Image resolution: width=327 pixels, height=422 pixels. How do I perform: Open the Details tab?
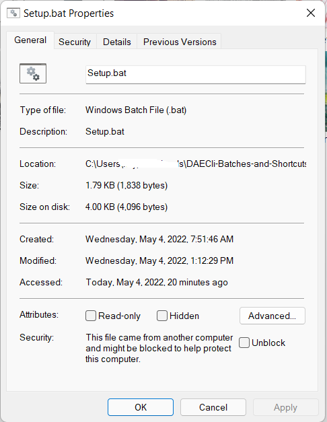click(x=117, y=42)
